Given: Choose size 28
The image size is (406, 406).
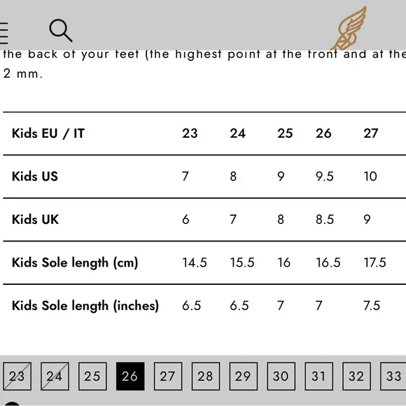Looking at the screenshot, I should [206, 376].
